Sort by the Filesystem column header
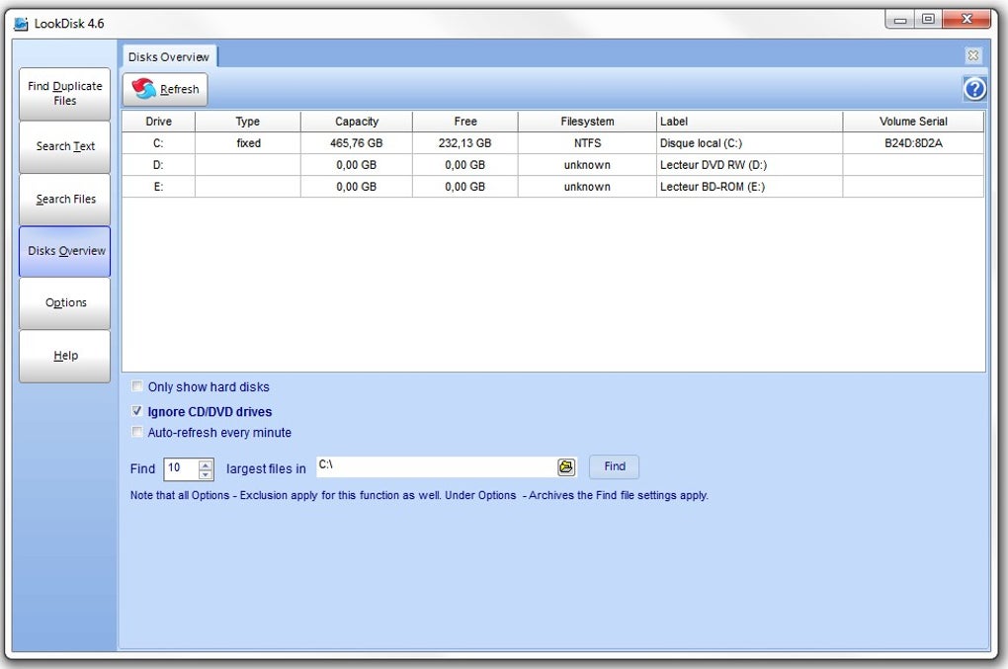1008x669 pixels. tap(587, 122)
